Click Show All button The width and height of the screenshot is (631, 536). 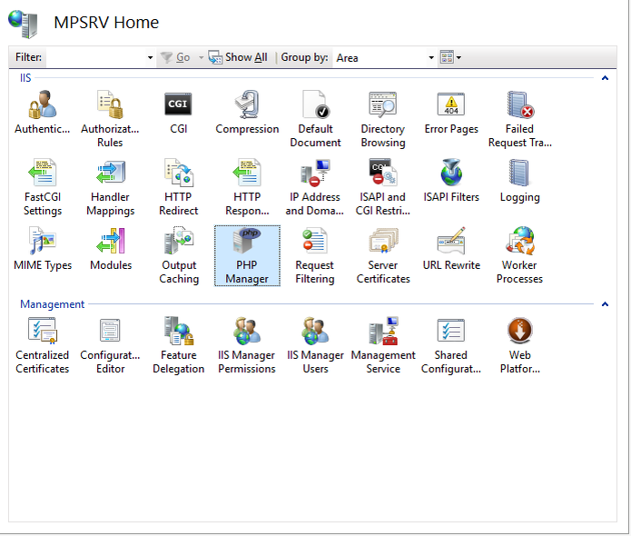click(x=238, y=57)
